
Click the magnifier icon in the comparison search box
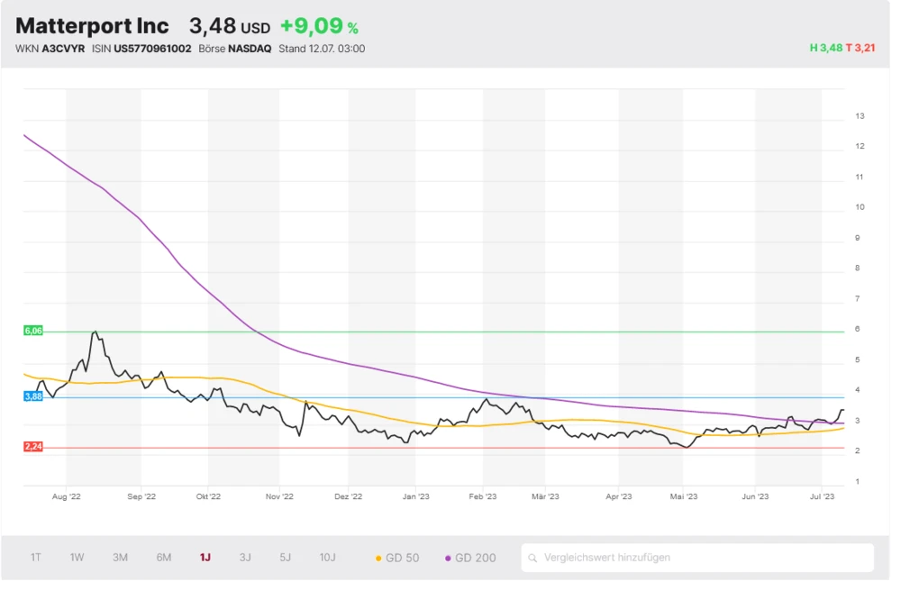tap(533, 558)
